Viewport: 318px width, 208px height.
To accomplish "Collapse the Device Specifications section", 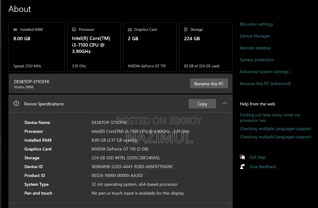I will [225, 103].
